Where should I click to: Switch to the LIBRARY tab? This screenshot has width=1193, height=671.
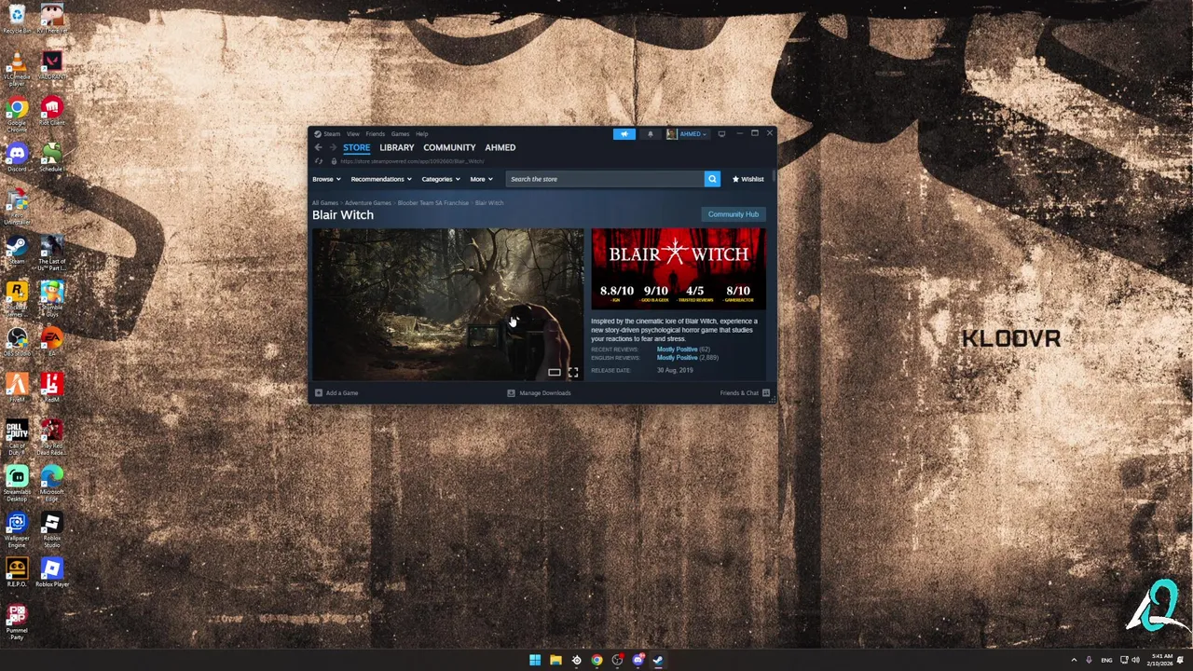(397, 147)
